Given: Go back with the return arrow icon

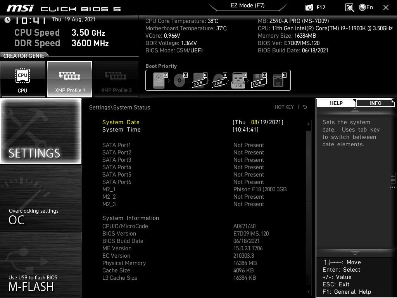Looking at the screenshot, I should pyautogui.click(x=305, y=107).
